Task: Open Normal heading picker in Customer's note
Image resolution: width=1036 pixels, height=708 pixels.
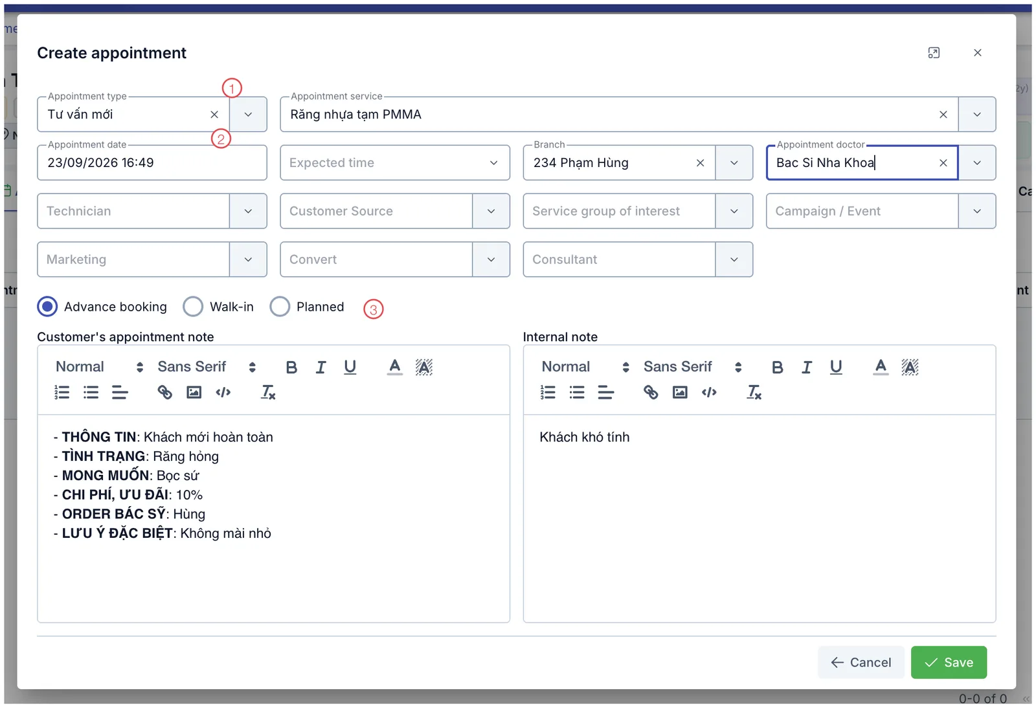Action: pos(99,367)
